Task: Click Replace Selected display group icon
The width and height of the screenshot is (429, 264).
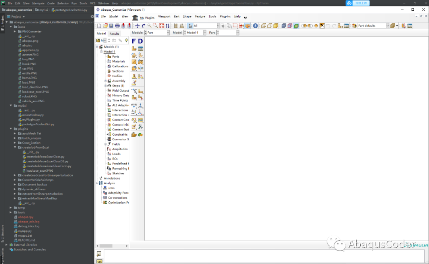Action: (x=304, y=26)
